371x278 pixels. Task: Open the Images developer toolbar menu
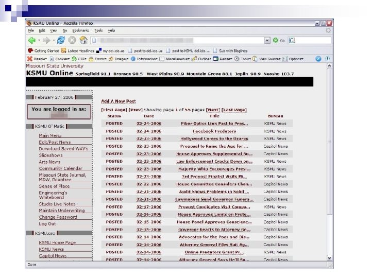click(x=119, y=59)
